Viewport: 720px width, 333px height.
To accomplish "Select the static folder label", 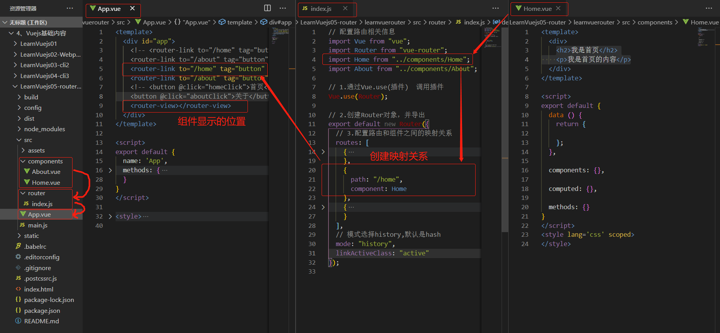I will point(31,236).
